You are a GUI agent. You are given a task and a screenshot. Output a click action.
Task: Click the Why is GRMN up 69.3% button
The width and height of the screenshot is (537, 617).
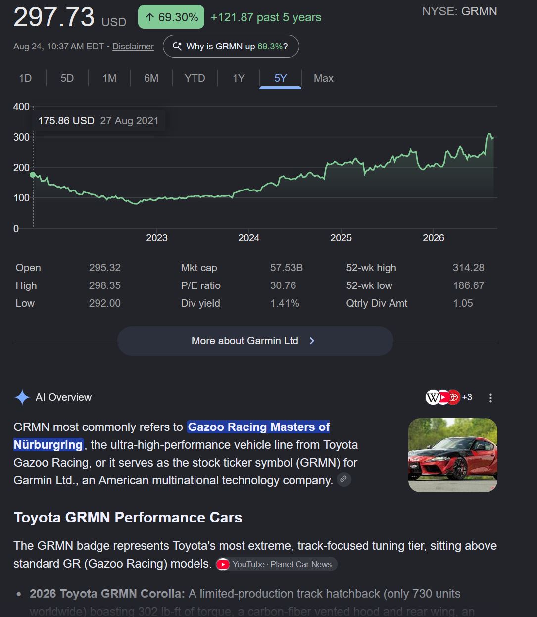[x=231, y=47]
